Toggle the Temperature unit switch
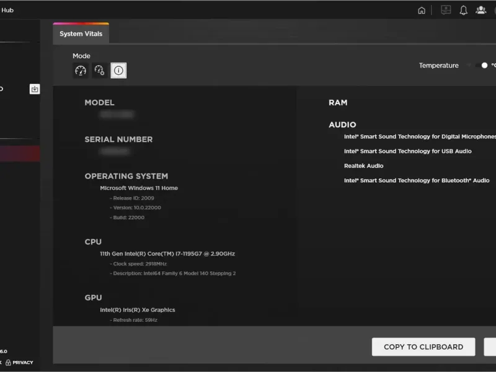 click(482, 65)
